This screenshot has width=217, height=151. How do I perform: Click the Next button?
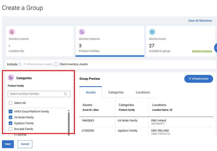[x=8, y=144]
